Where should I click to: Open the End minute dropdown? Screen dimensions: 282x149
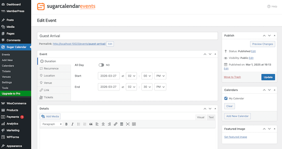coord(147,87)
